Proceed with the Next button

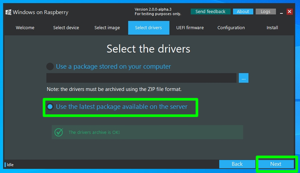point(276,164)
